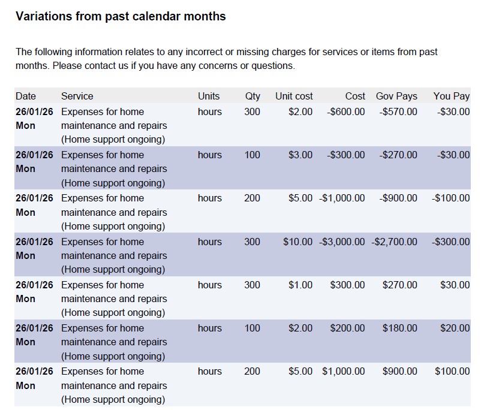Click the "Variations from past calendar months" heading
Screen dimensions: 490x410
(x=121, y=16)
